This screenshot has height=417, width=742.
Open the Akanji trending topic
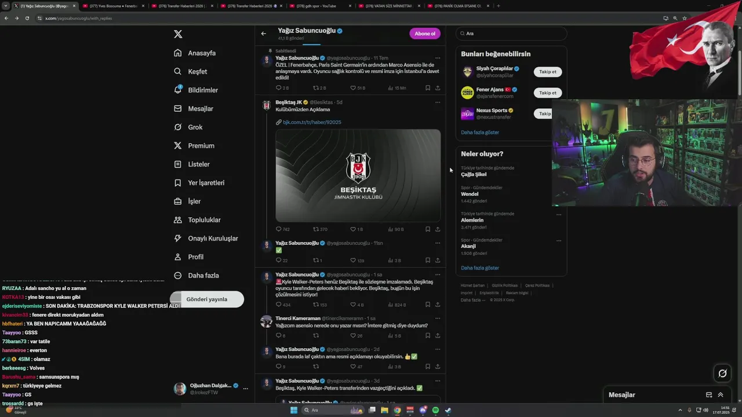tap(468, 246)
